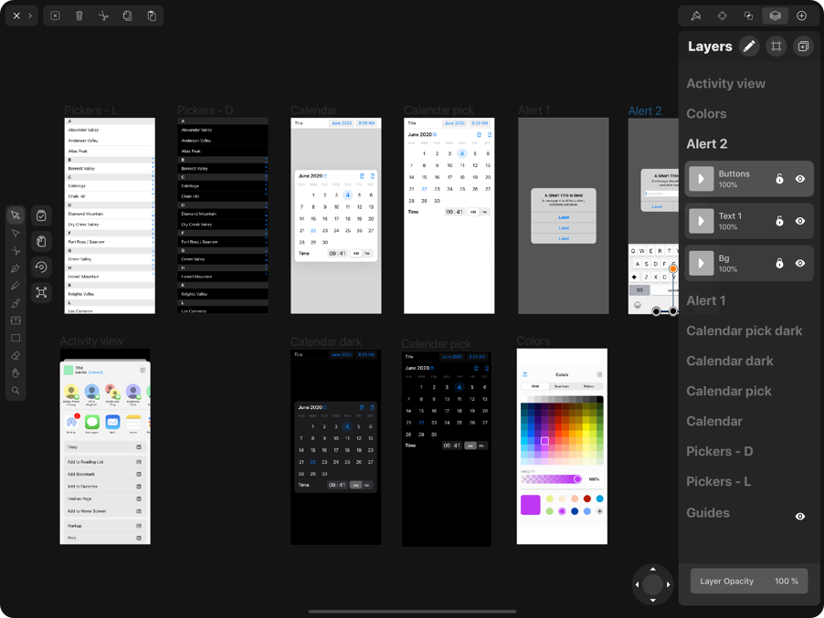Click the deselect icon in top toolbar
The height and width of the screenshot is (618, 824).
pos(55,16)
